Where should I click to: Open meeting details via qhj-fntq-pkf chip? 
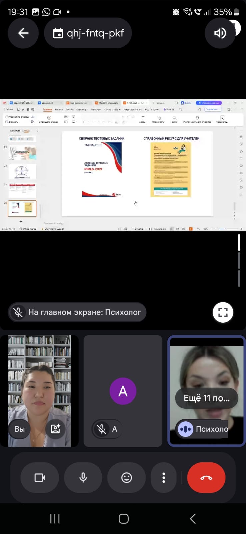click(88, 33)
